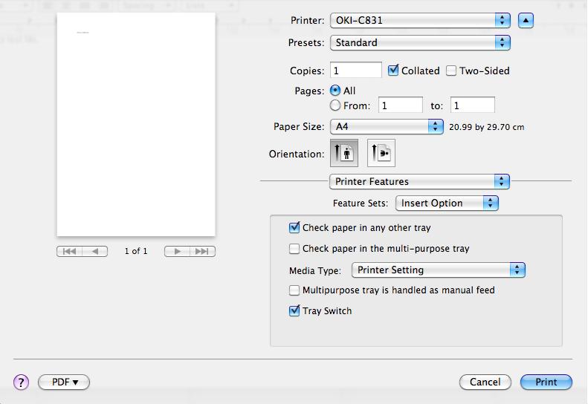The height and width of the screenshot is (404, 588).
Task: Open the Printer dropdown showing OKI-C831
Action: (420, 20)
